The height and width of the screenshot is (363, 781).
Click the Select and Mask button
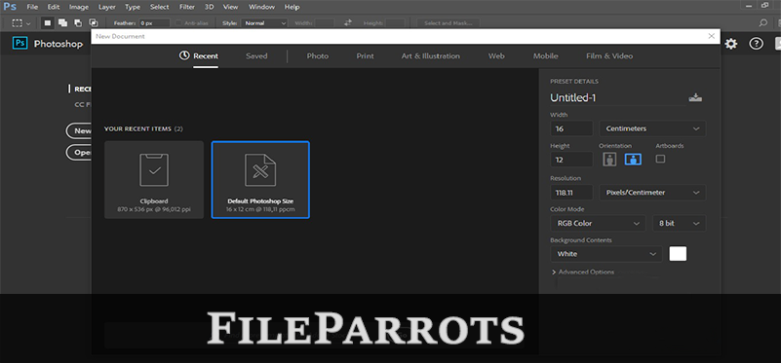[x=449, y=23]
